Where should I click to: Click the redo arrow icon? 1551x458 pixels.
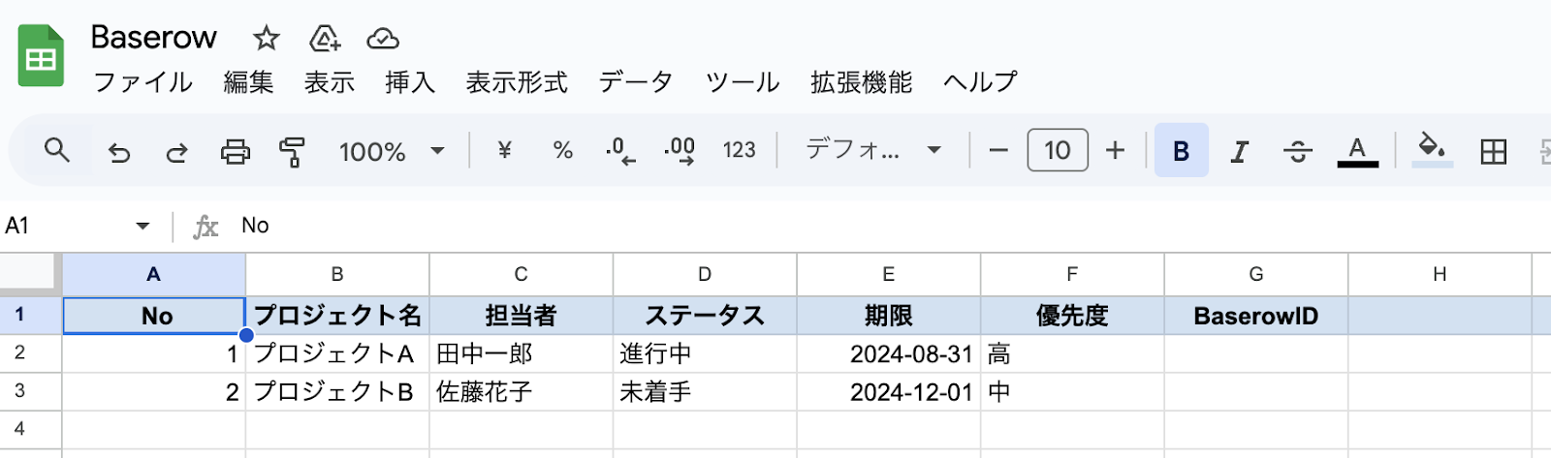pyautogui.click(x=176, y=151)
